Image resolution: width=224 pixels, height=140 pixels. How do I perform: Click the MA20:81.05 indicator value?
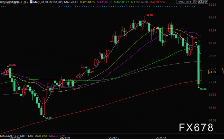(x=87, y=2)
